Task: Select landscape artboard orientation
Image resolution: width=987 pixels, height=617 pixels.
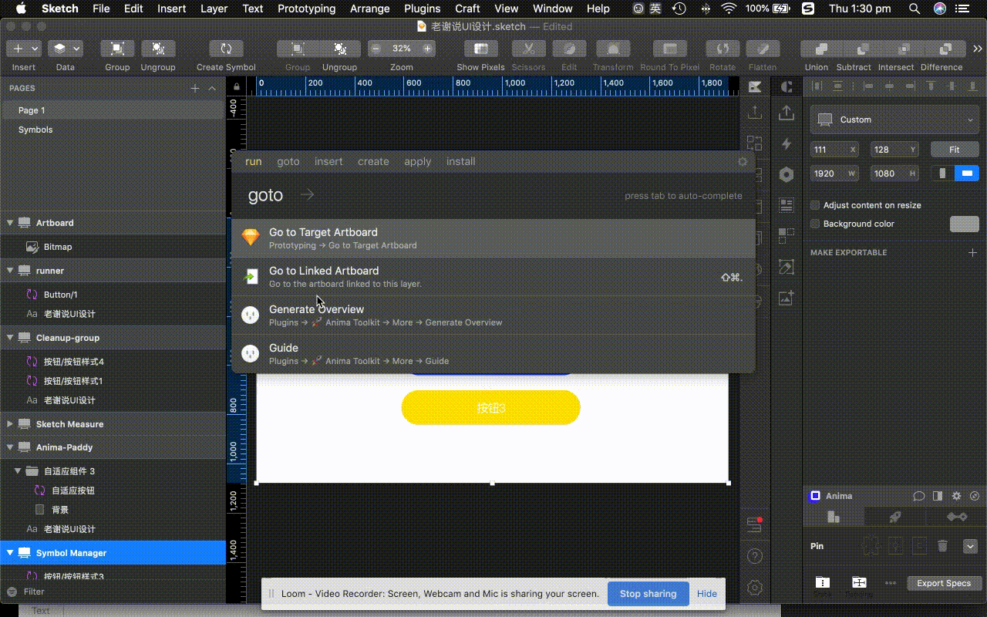Action: pos(967,174)
